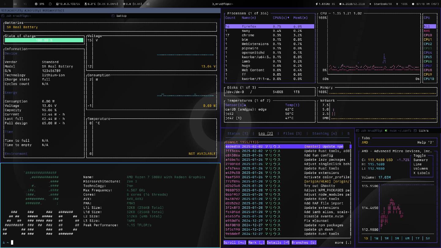Viewport: 441px width, 248px height.
Task: Click the terminal icon of the tickrs tab
Action: 415,131
